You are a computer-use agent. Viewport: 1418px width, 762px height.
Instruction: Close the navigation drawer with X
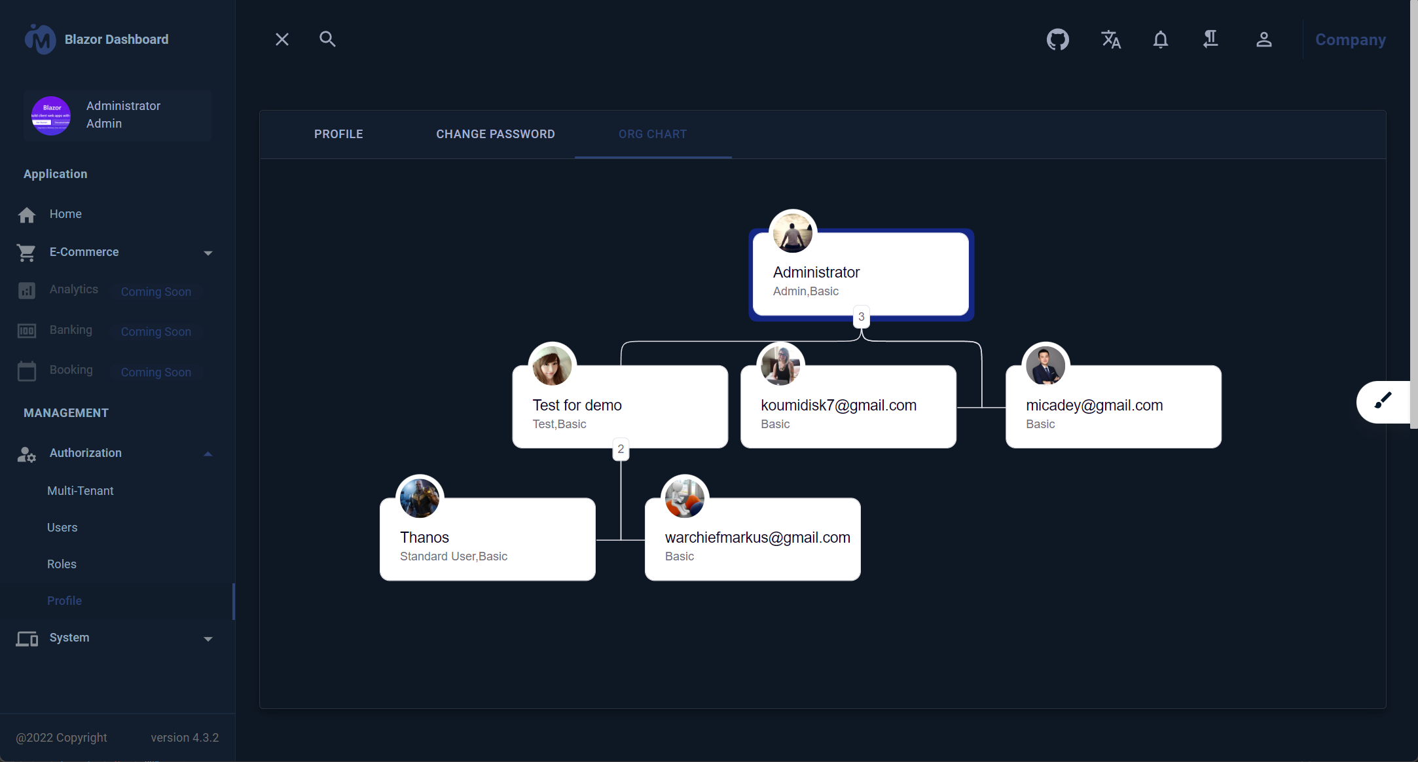(282, 39)
